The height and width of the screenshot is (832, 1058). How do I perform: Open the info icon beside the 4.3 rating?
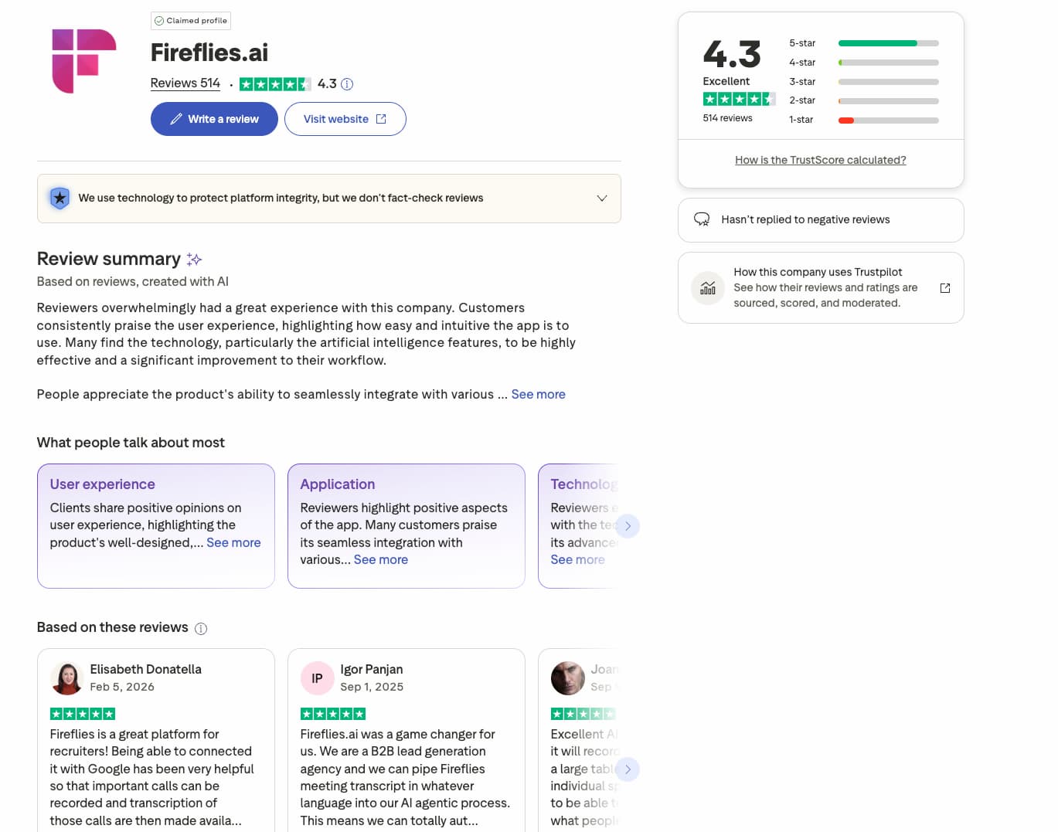pos(346,83)
